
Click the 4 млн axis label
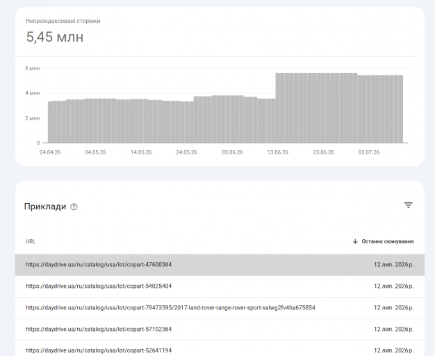(33, 93)
